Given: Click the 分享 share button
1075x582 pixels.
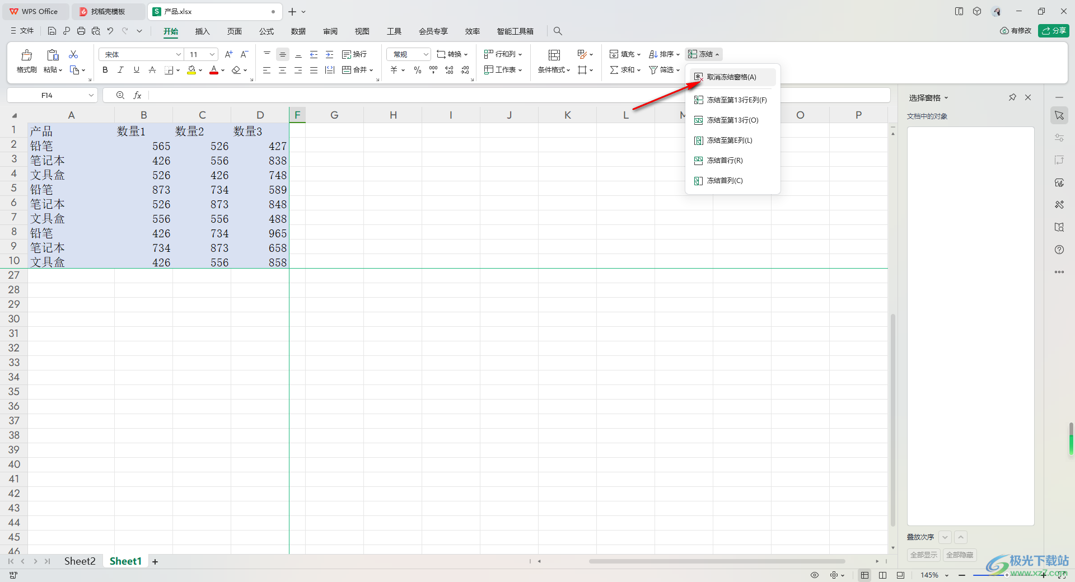Looking at the screenshot, I should click(x=1054, y=31).
